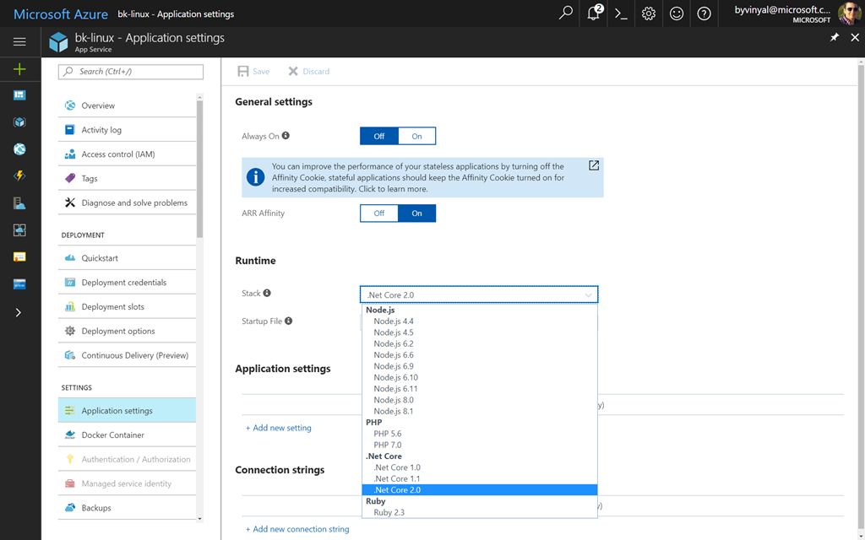The width and height of the screenshot is (865, 540).
Task: Open portal settings gear icon
Action: [x=649, y=13]
